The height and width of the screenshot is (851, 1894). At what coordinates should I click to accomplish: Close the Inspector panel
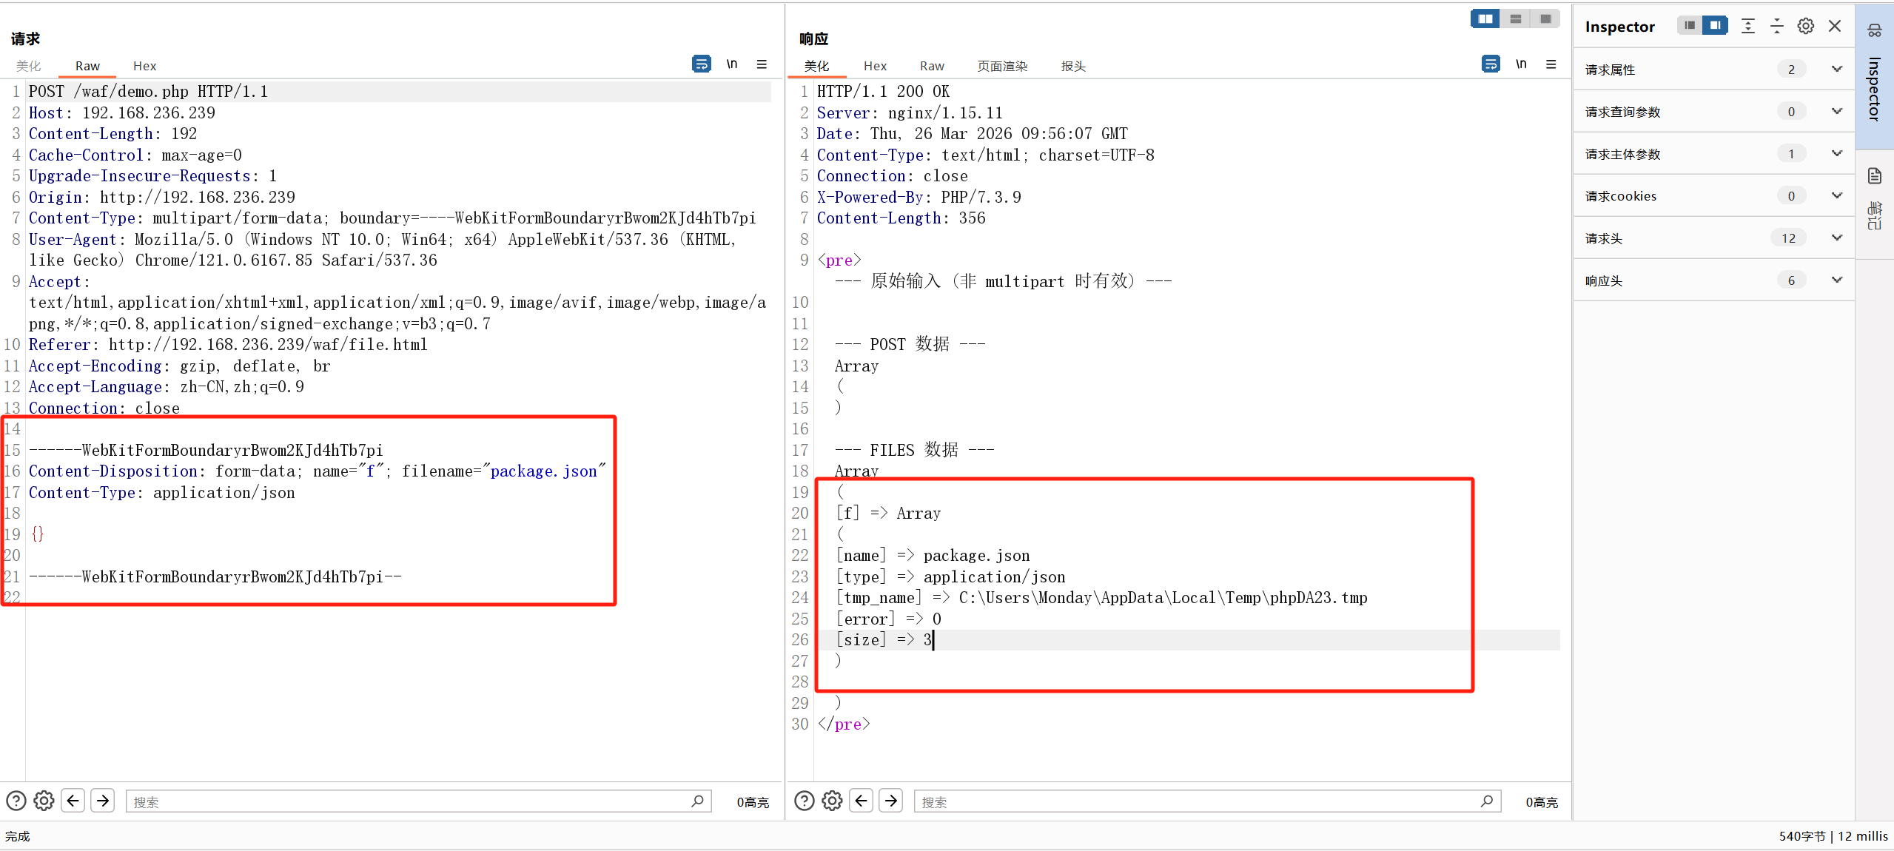(1834, 27)
